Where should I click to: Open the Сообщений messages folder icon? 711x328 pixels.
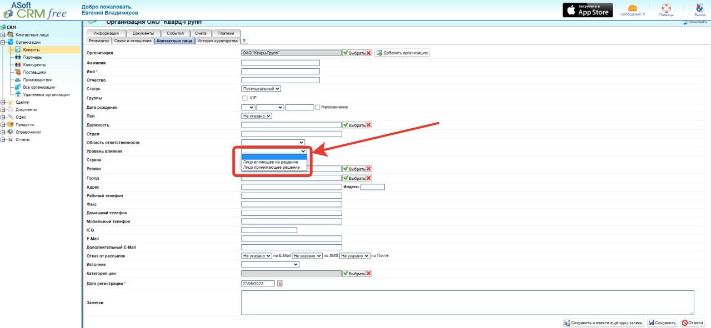point(632,8)
